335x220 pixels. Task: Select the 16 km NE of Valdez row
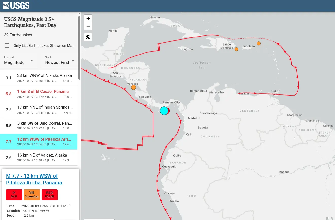tap(39, 158)
